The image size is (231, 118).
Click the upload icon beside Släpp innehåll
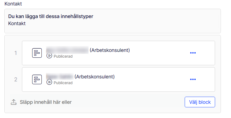(14, 102)
